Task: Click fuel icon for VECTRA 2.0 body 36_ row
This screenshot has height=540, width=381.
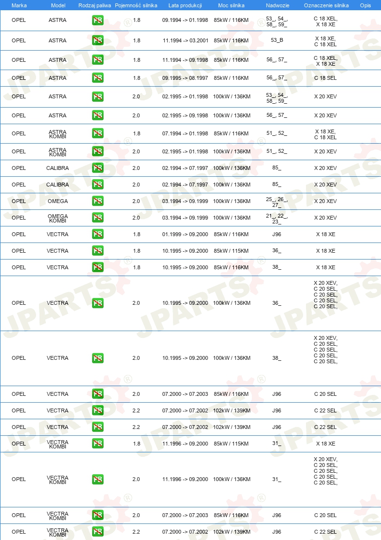Action: pyautogui.click(x=98, y=303)
